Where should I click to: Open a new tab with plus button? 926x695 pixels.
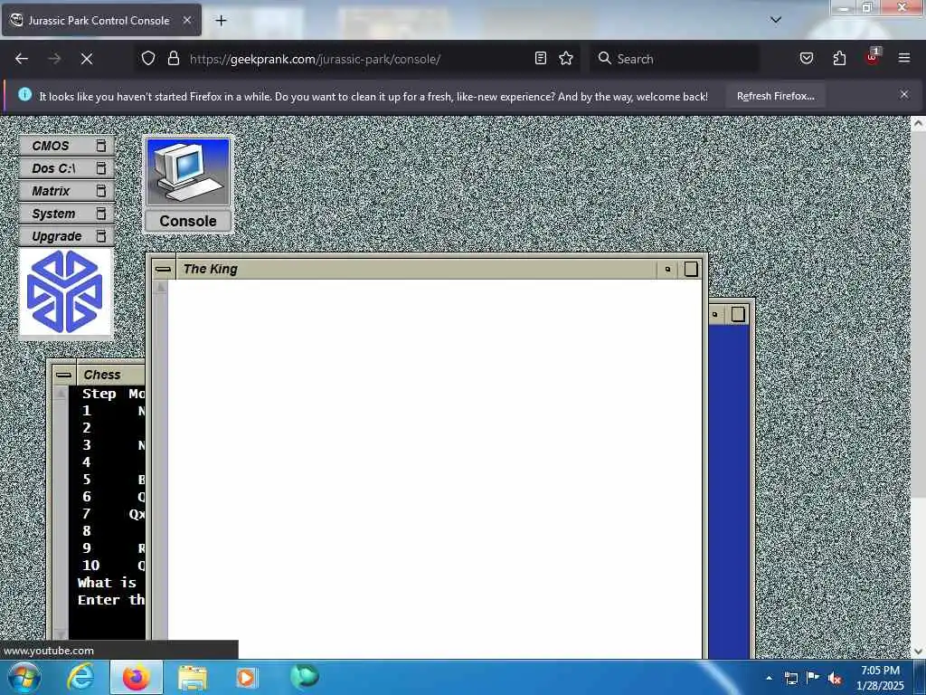221,21
